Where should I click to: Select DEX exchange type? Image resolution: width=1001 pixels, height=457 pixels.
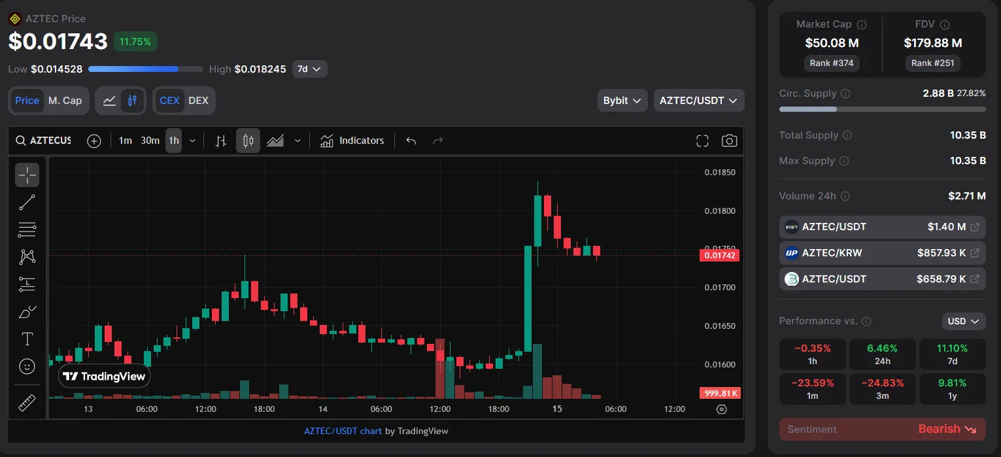tap(198, 101)
